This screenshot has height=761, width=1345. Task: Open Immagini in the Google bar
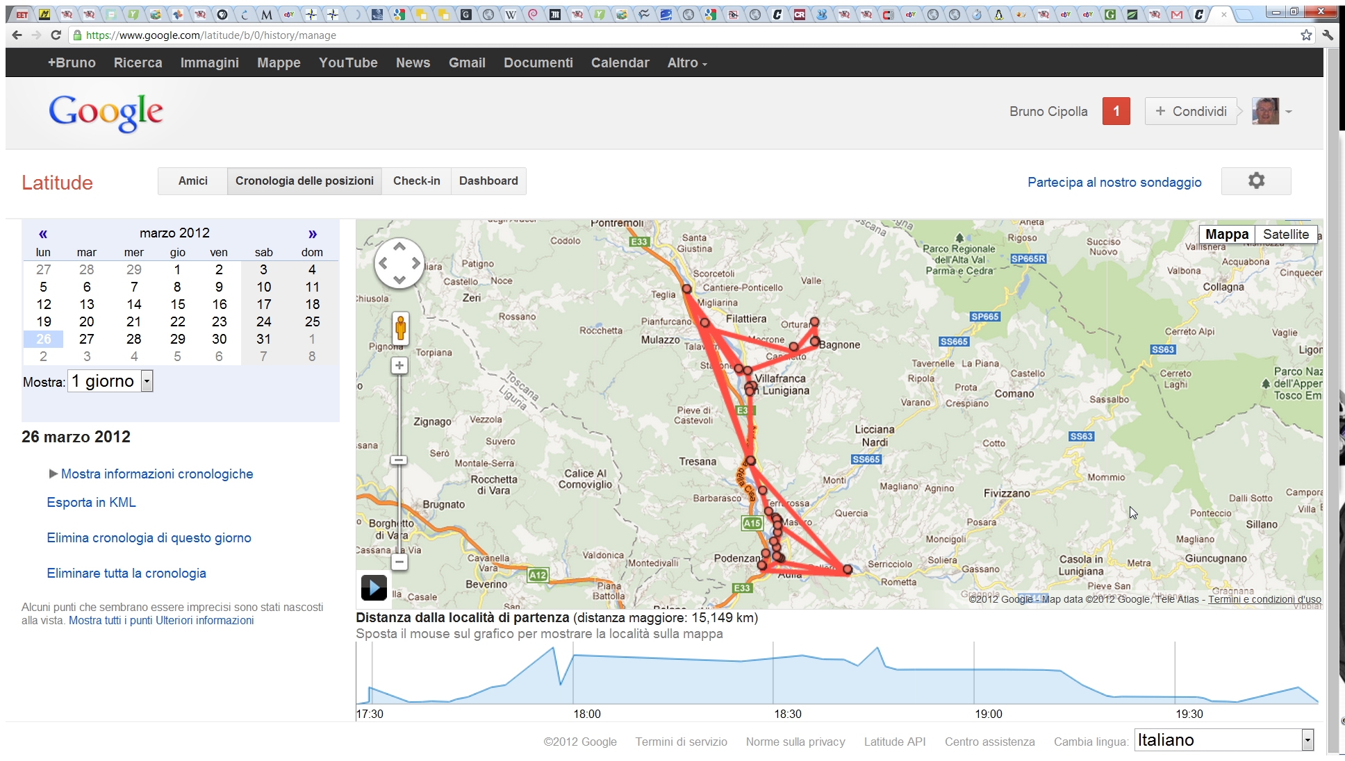210,62
